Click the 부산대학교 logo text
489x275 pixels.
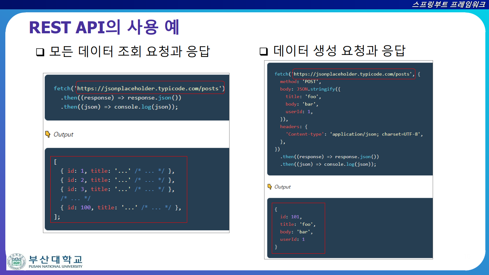pyautogui.click(x=56, y=259)
